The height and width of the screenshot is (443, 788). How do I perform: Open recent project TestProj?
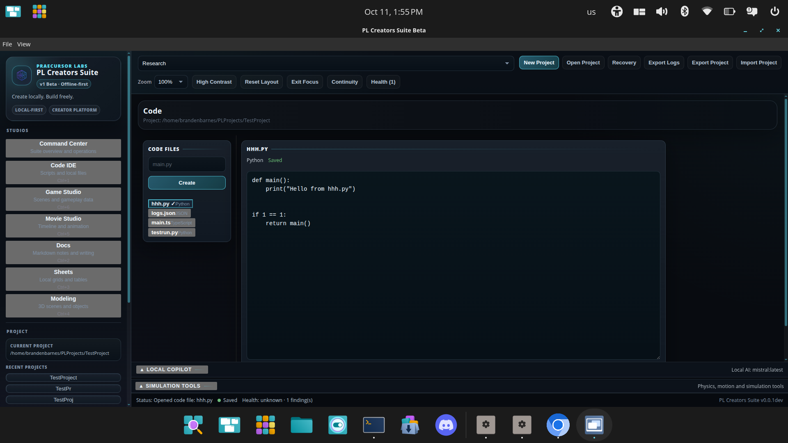(x=63, y=400)
